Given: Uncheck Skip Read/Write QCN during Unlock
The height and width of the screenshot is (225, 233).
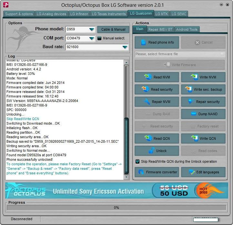Looking at the screenshot, I should click(x=137, y=161).
